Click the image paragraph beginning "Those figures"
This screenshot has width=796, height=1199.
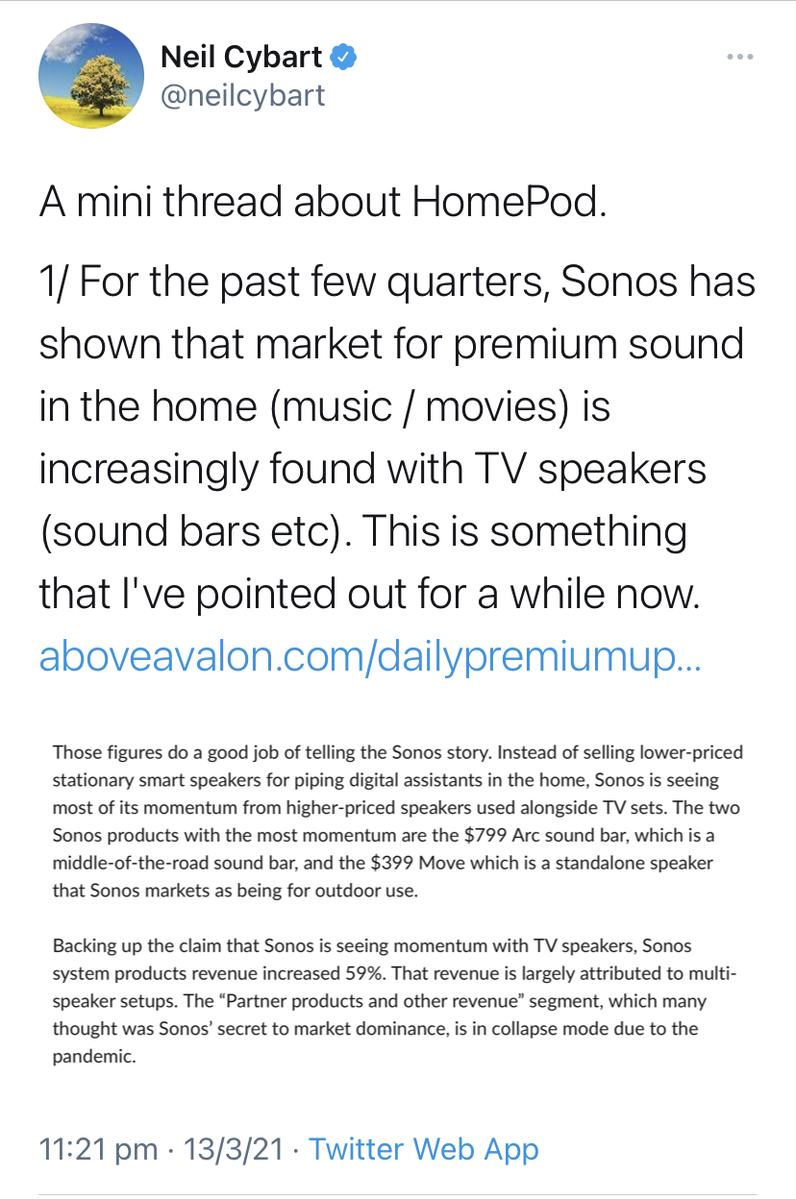397,821
